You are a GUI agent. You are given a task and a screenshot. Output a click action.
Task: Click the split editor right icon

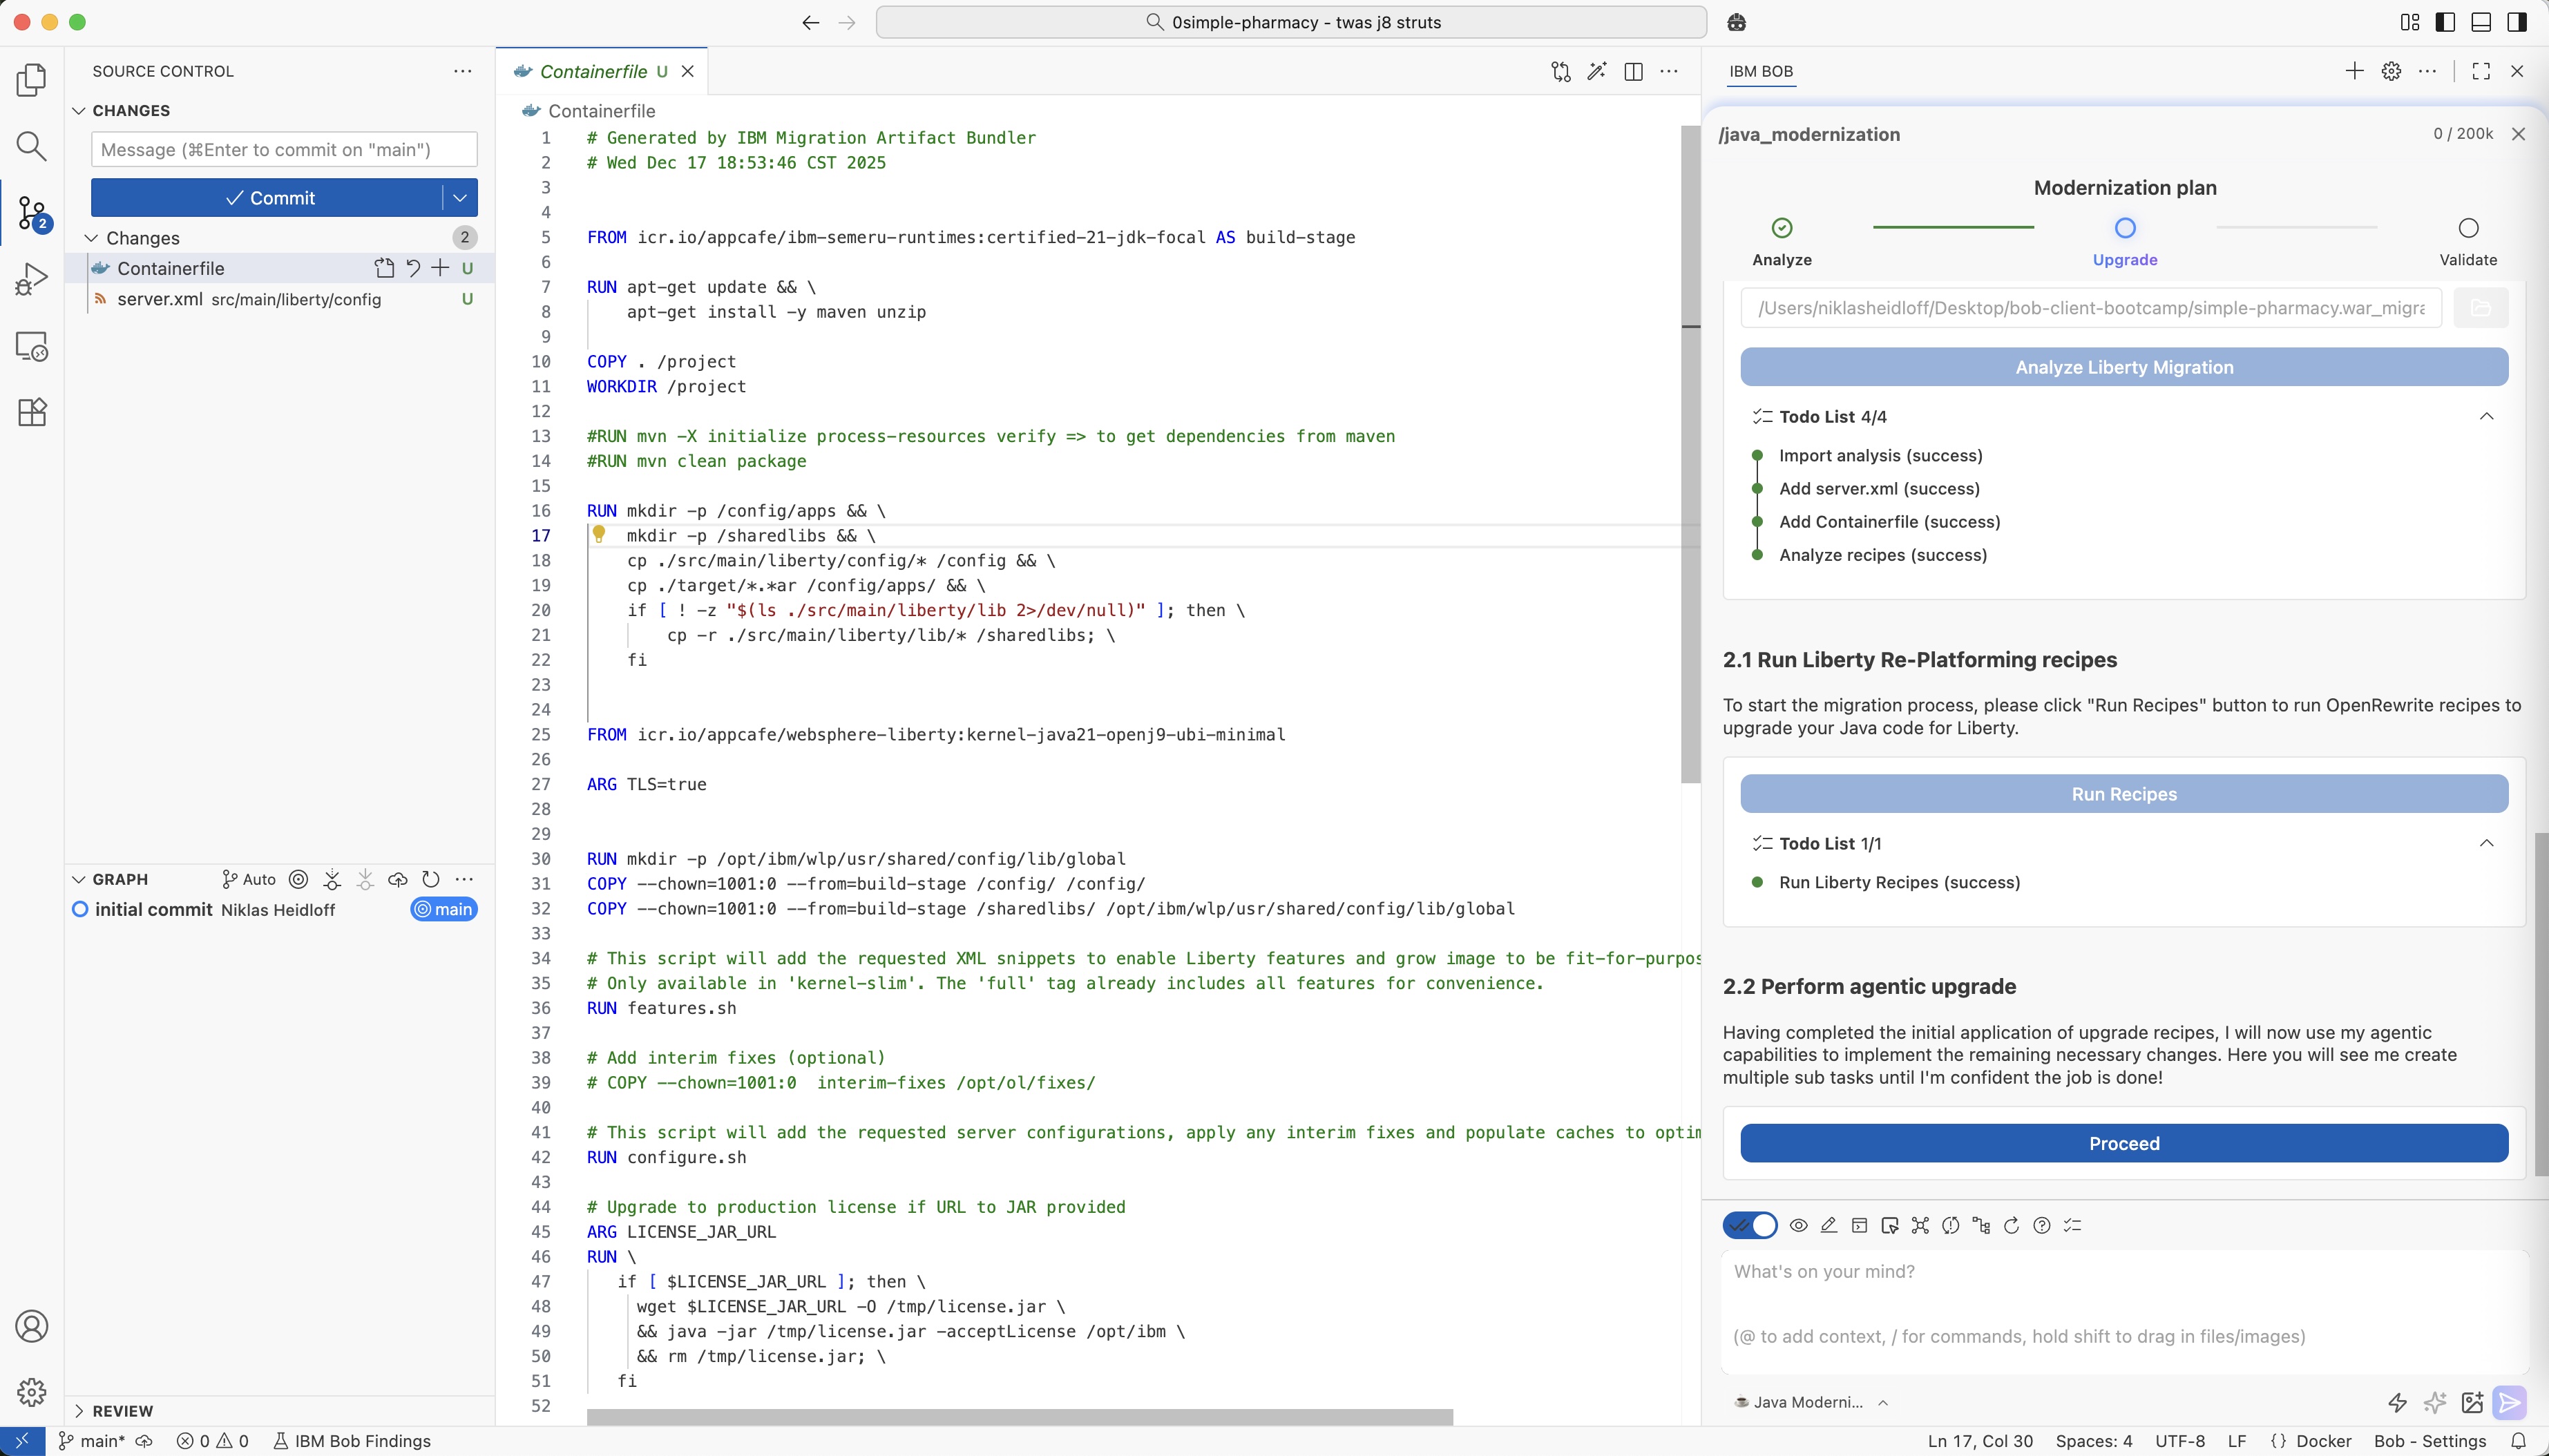point(1633,71)
